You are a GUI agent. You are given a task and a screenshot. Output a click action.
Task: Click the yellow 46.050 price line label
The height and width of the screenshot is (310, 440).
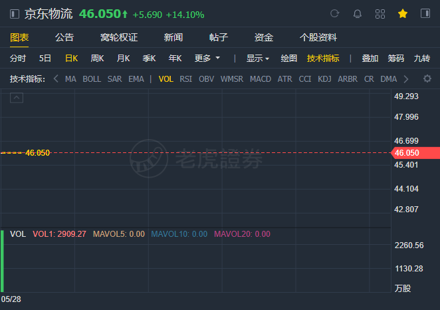pyautogui.click(x=37, y=153)
